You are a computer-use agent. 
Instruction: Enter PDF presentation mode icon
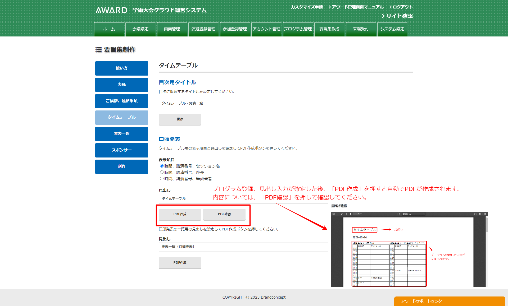475,214
